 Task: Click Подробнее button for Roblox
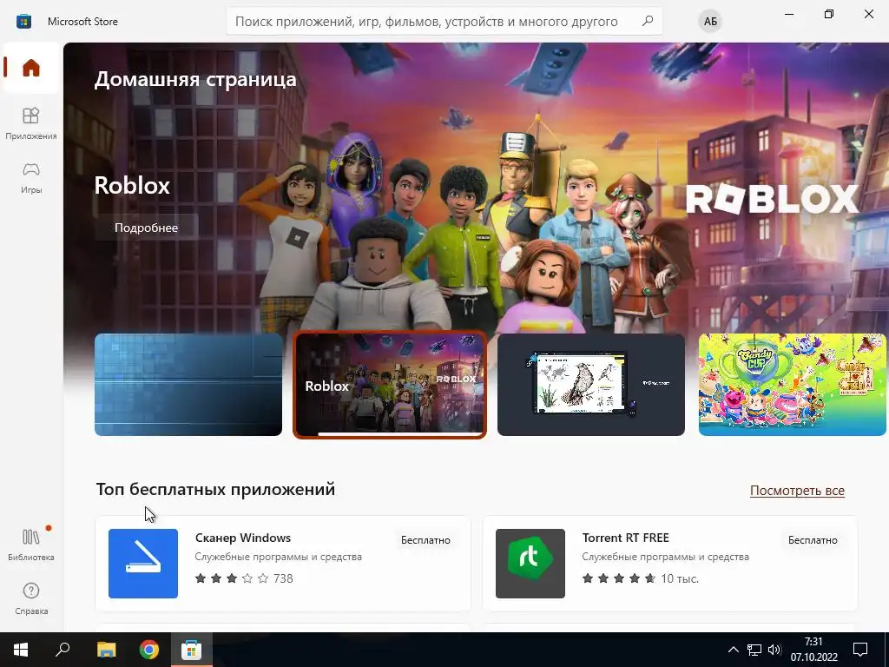(146, 228)
